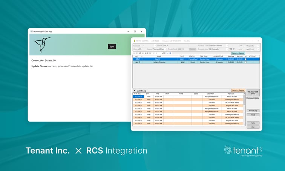285x171 pixels.
Task: Tick the VIP checkbox in the abc2 row
Action: coord(245,62)
